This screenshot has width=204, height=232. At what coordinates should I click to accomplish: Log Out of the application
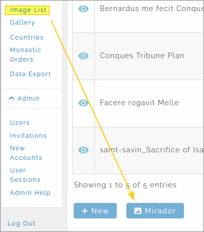coord(22,223)
